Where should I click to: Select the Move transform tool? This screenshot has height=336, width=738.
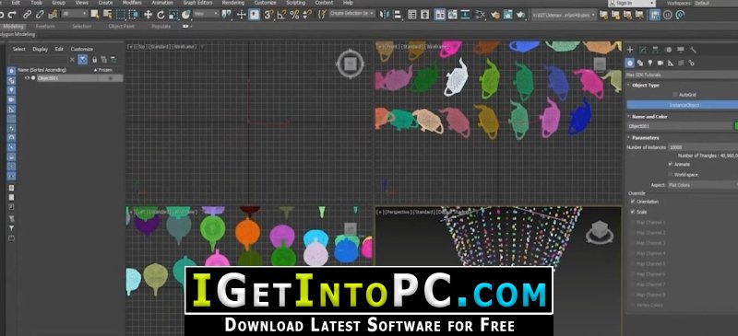point(148,15)
